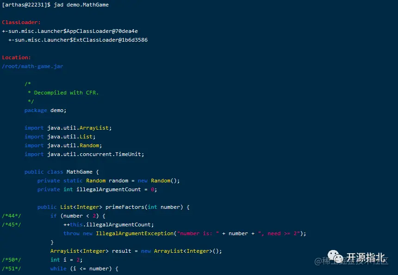Click the '/*45*/' line number marker
Screen dimensions: 398x275
(12, 225)
